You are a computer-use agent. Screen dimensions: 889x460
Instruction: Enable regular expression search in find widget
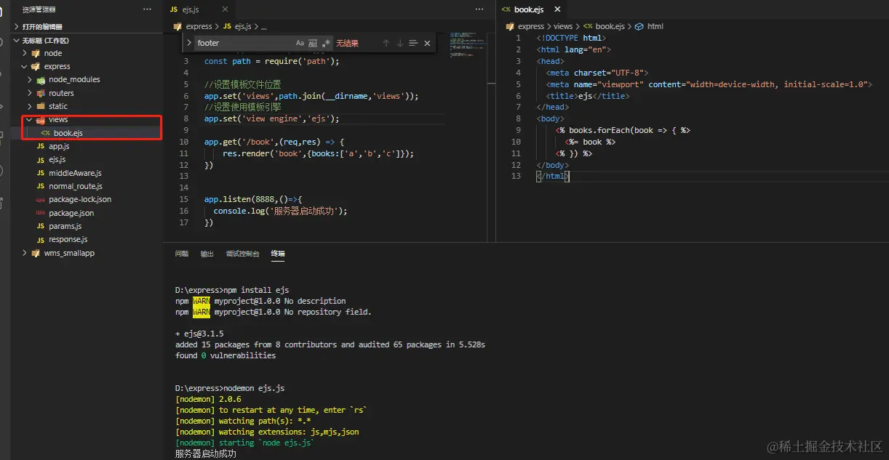tap(326, 44)
